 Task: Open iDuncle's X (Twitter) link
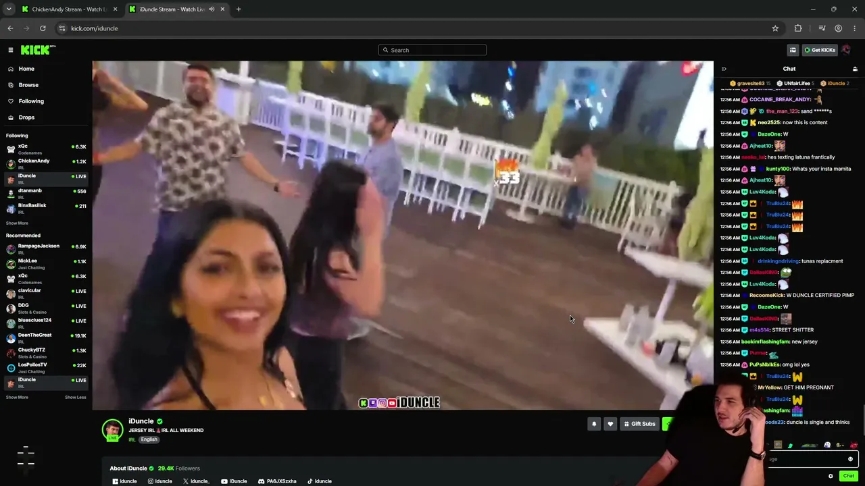click(196, 481)
